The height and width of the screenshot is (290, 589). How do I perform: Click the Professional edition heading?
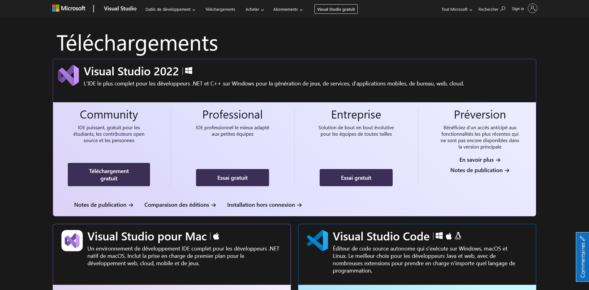[233, 115]
